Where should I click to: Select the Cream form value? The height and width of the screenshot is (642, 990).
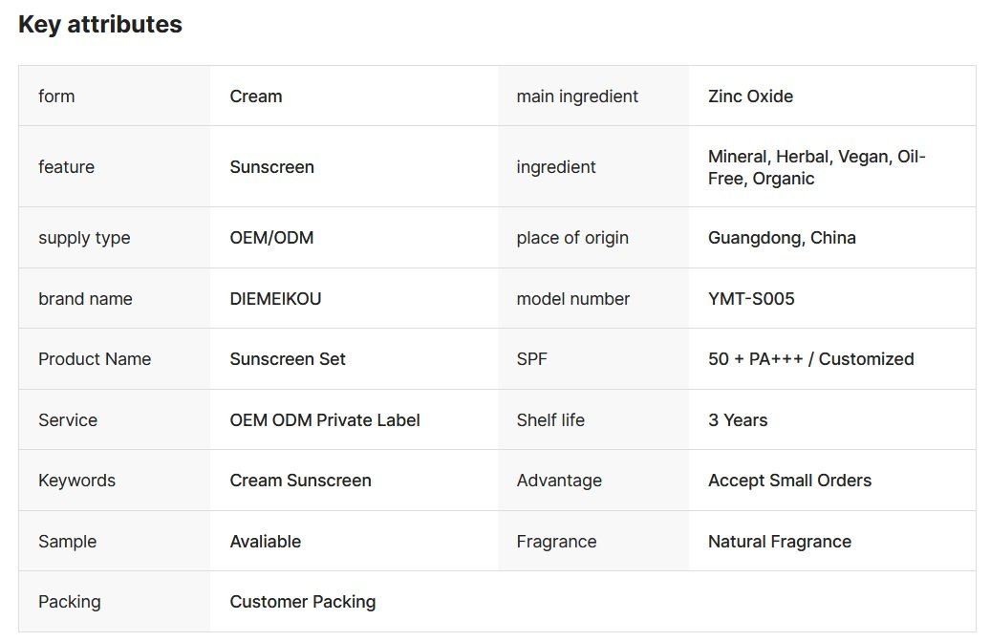coord(256,96)
